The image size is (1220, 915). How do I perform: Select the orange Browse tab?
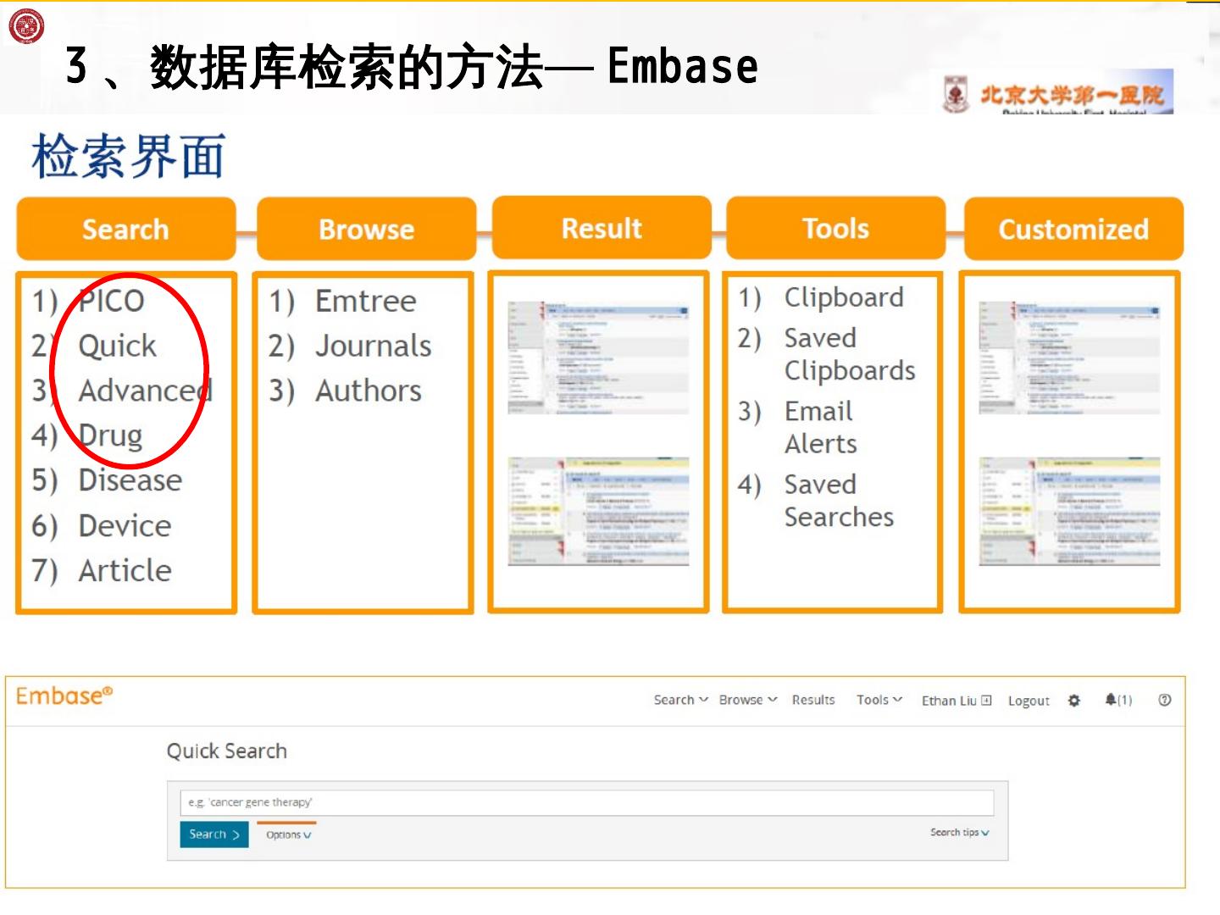367,229
